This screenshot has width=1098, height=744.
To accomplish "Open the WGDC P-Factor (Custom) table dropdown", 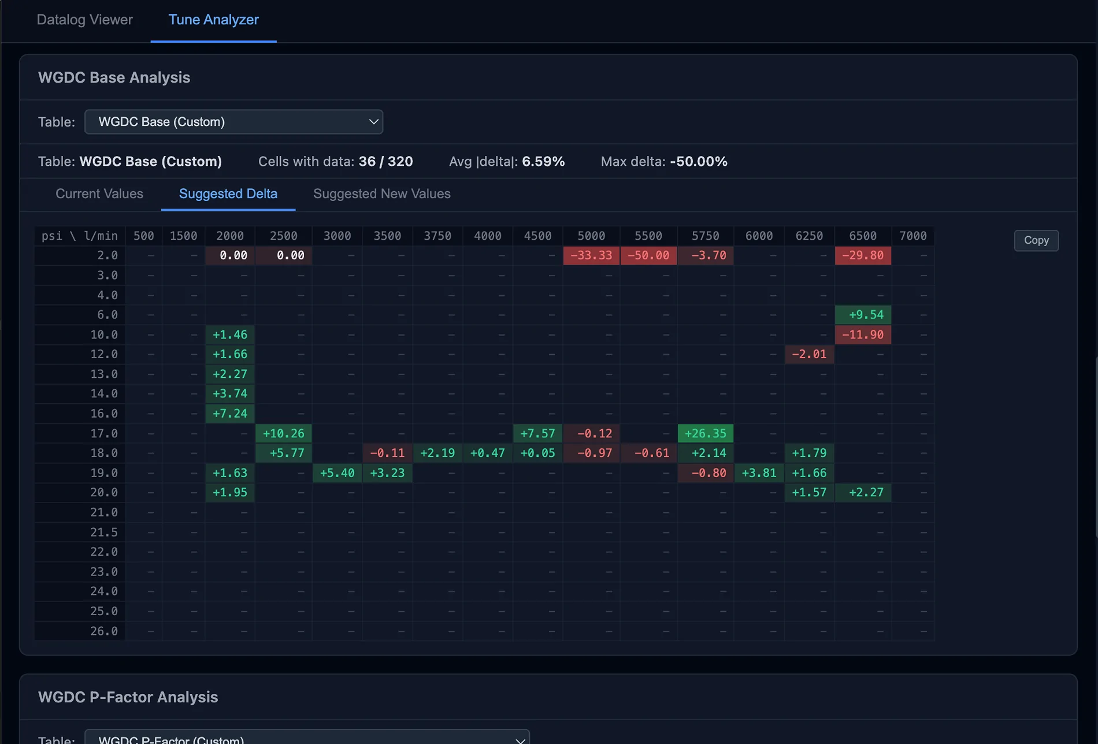I will [x=307, y=738].
